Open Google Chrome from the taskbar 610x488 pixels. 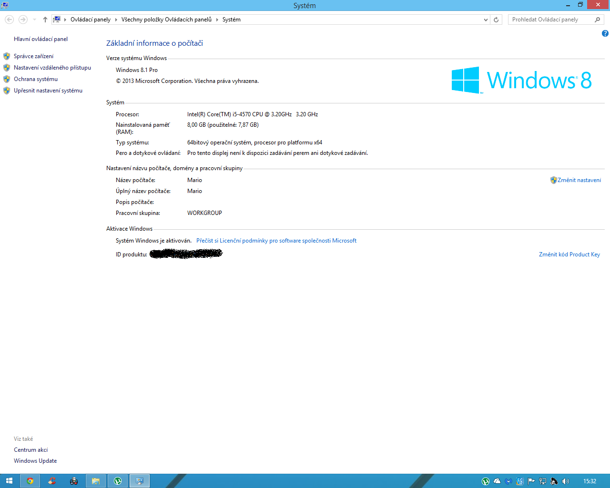pos(30,481)
